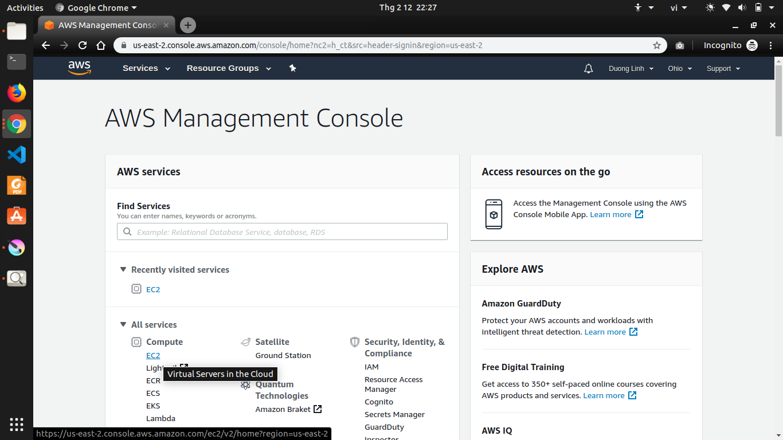This screenshot has width=783, height=440.
Task: Open the Resource Groups menu
Action: [x=229, y=68]
